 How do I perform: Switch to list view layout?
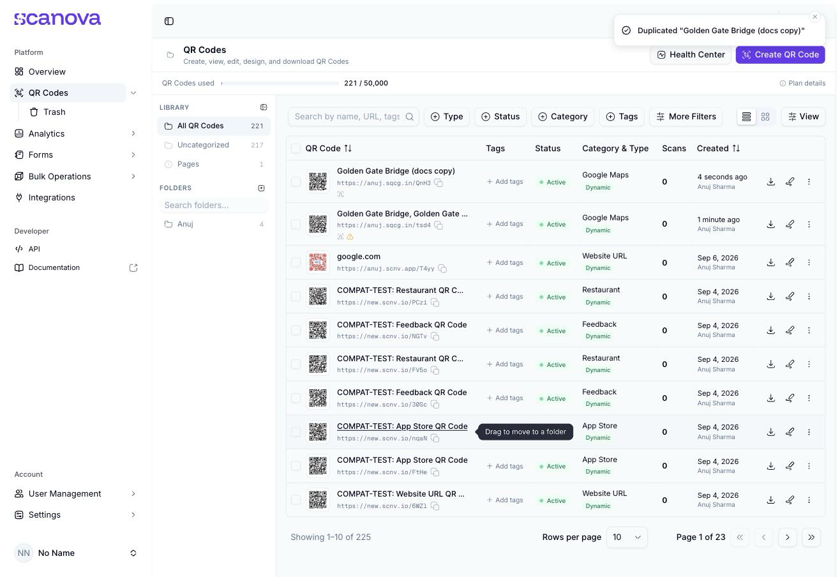[746, 117]
